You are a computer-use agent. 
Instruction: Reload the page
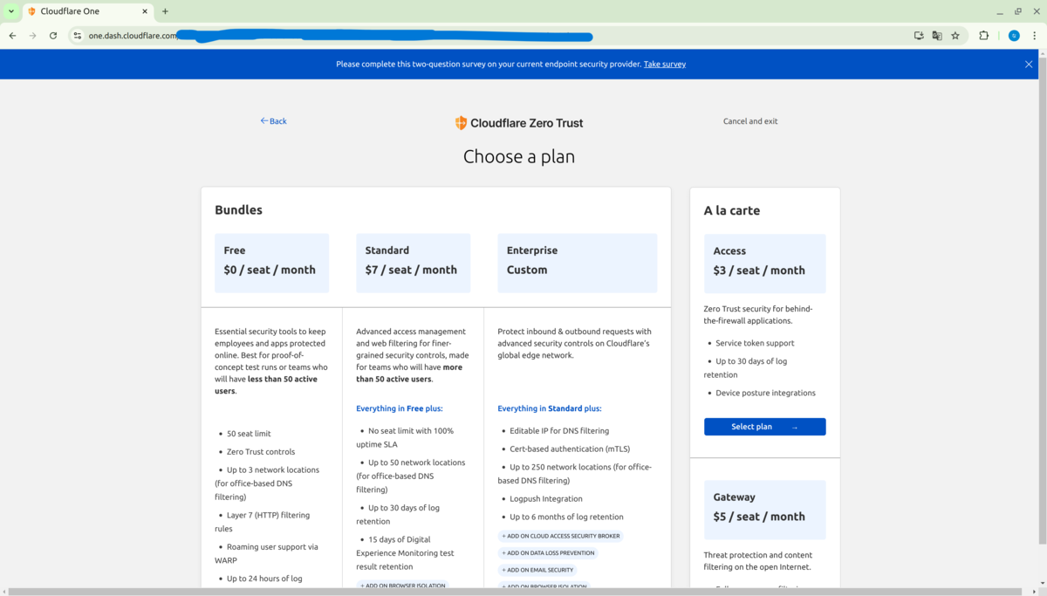click(53, 36)
